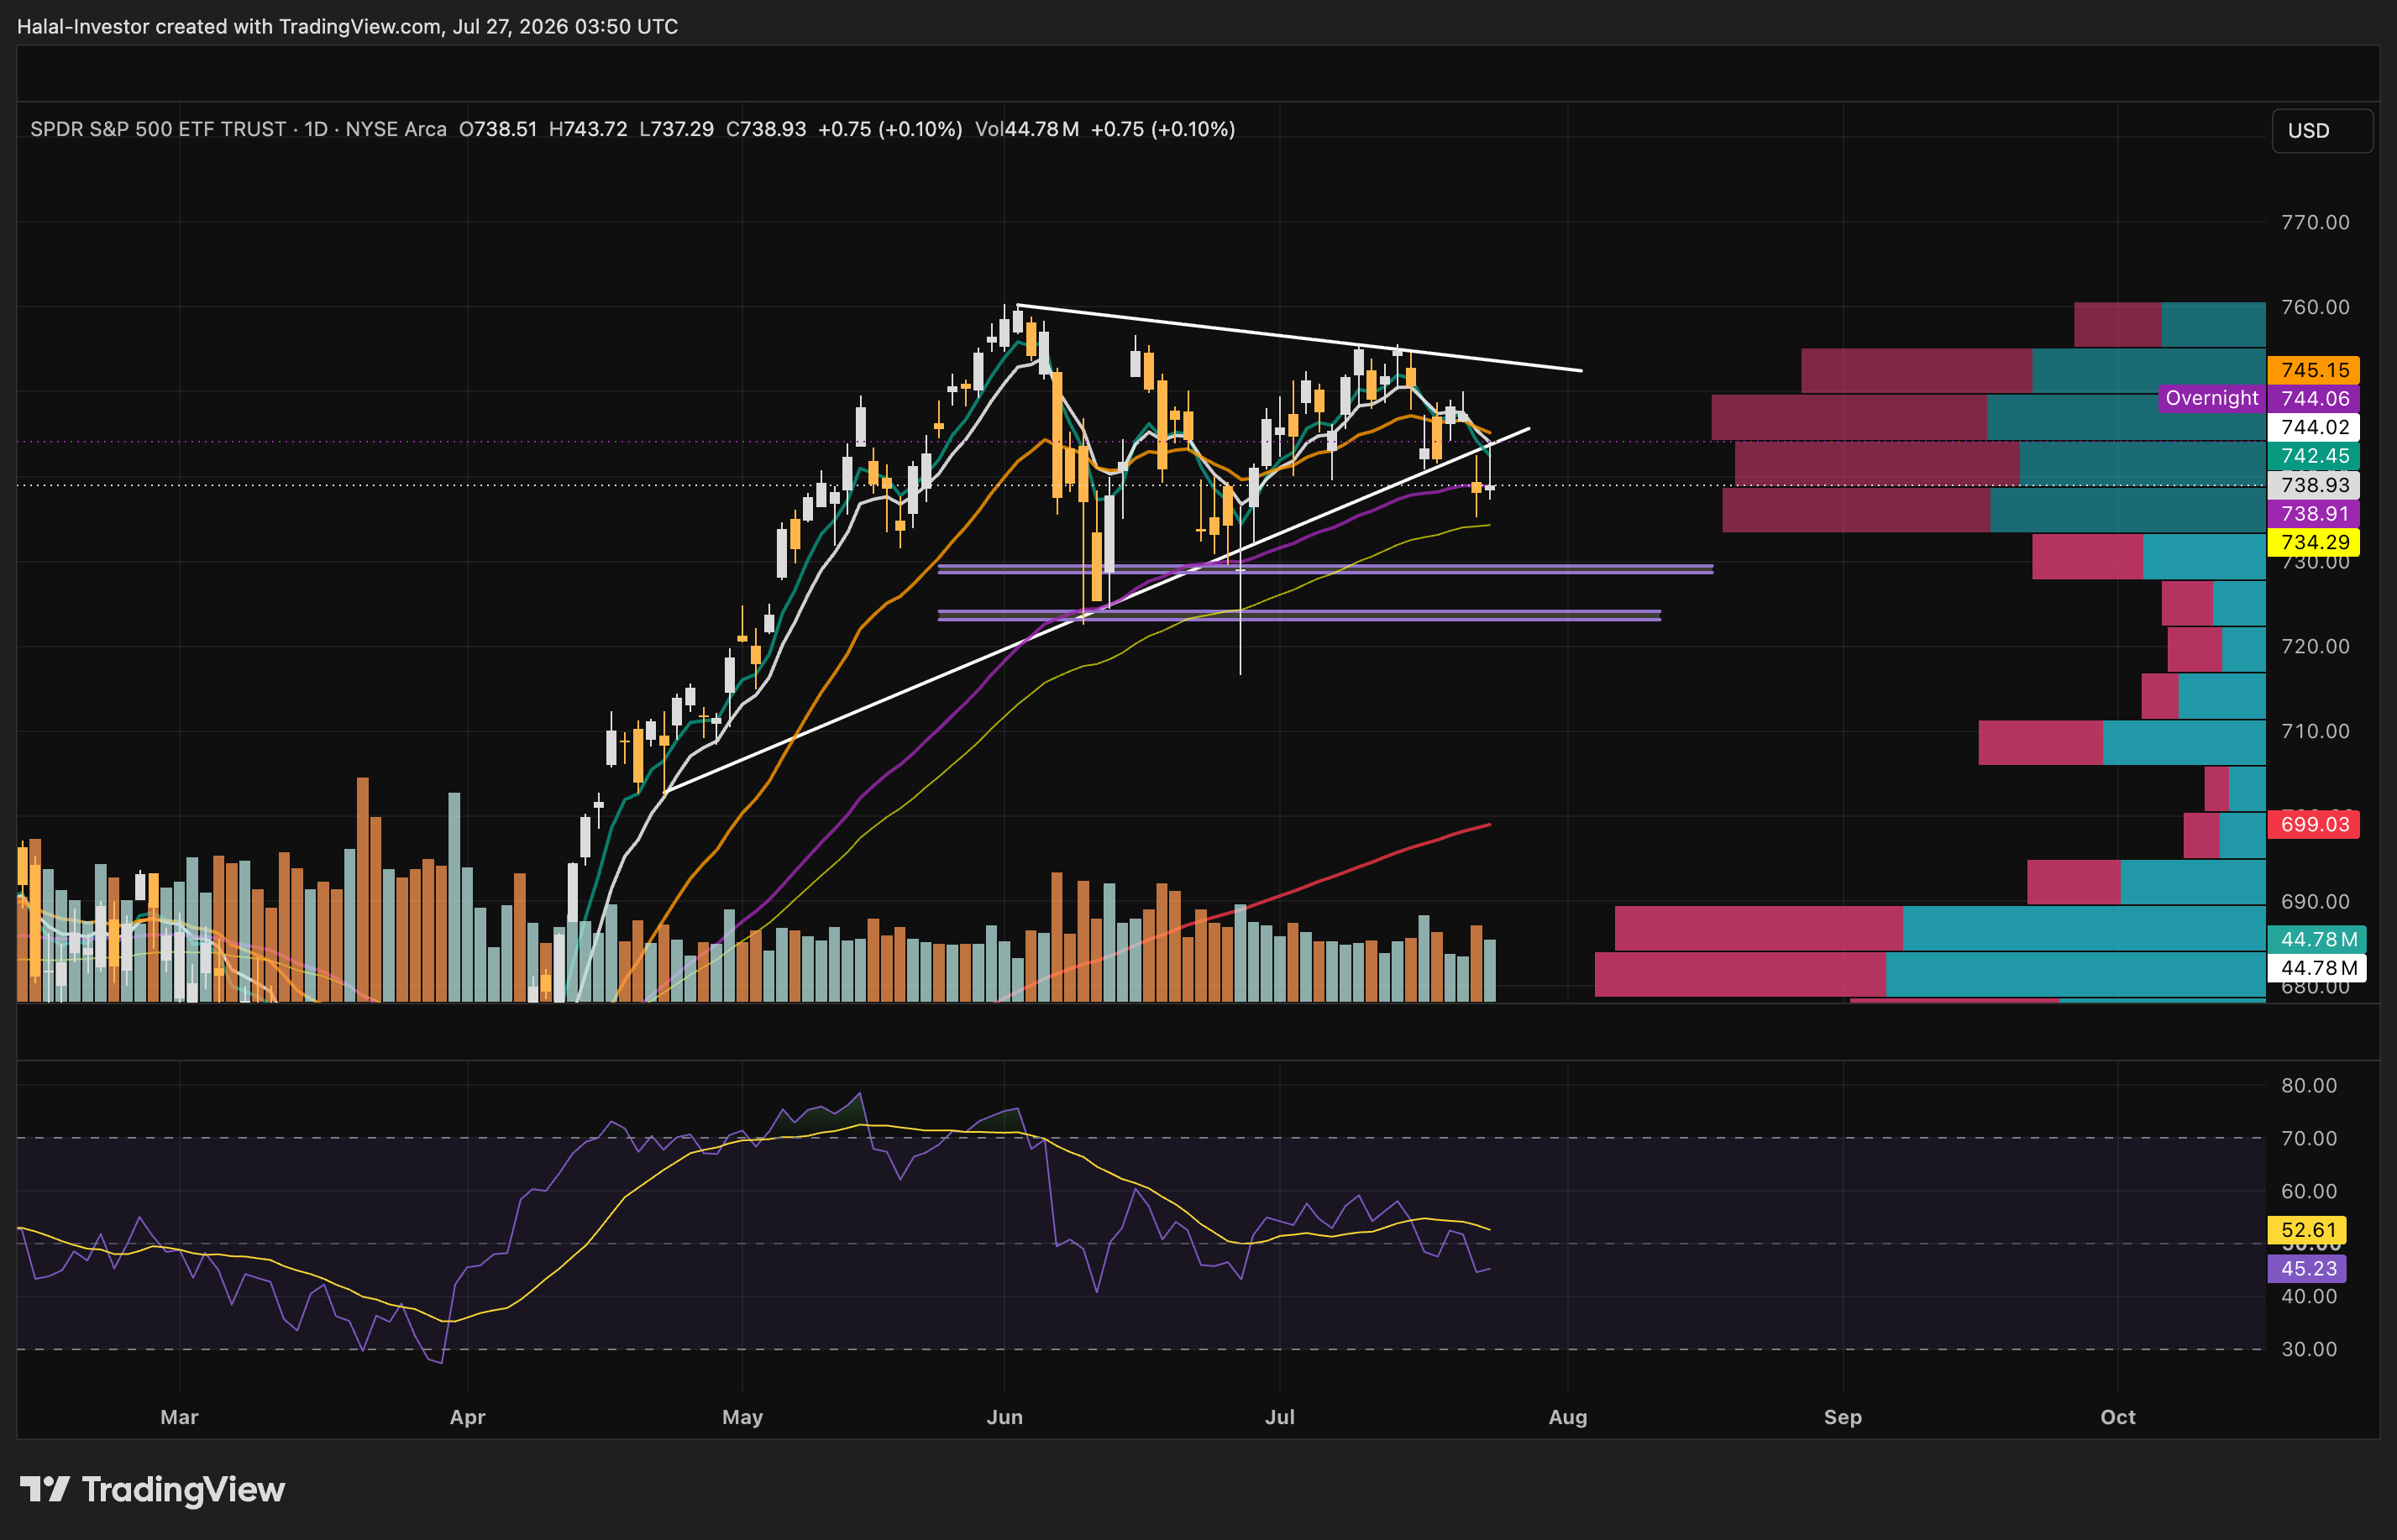Image resolution: width=2397 pixels, height=1540 pixels.
Task: Click the Overnight label on the price axis
Action: [x=2211, y=398]
